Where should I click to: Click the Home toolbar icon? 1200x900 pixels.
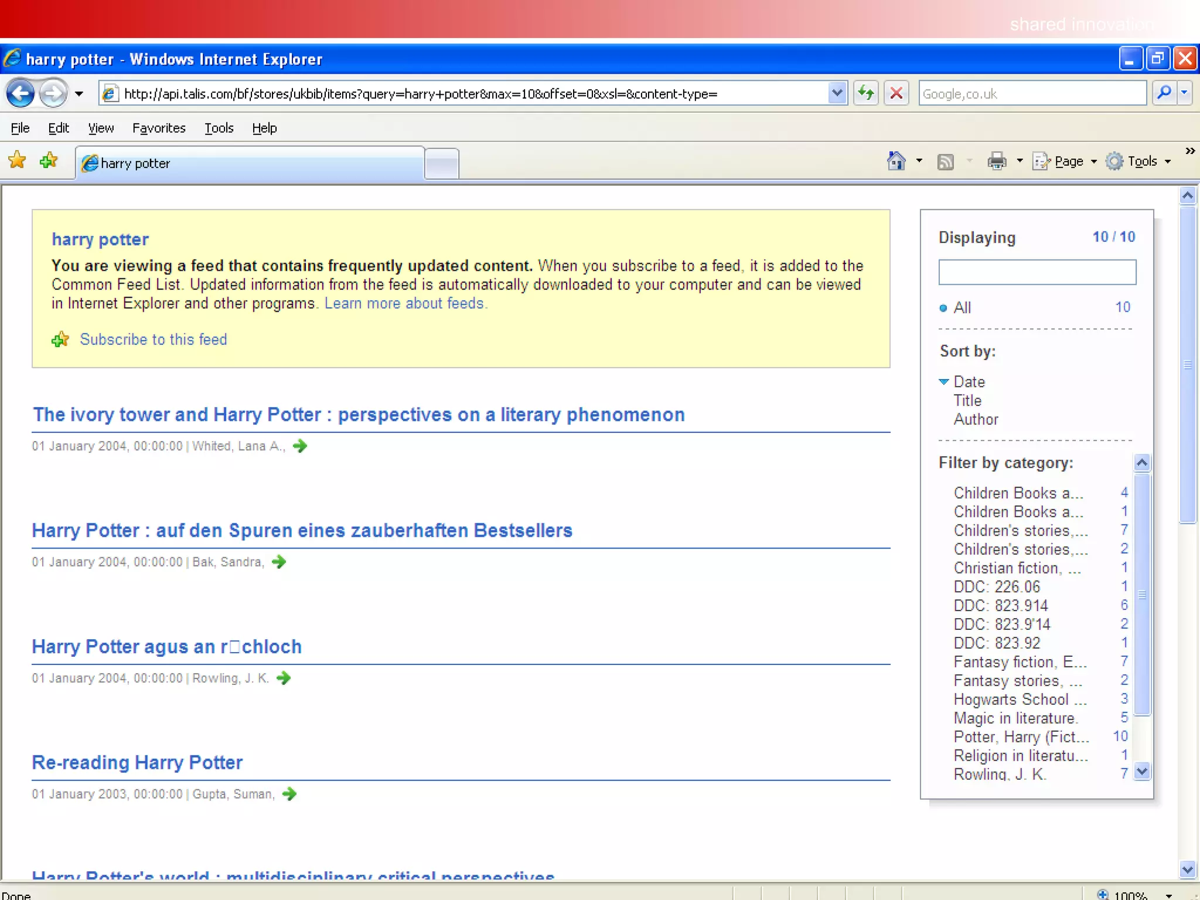[x=896, y=161]
